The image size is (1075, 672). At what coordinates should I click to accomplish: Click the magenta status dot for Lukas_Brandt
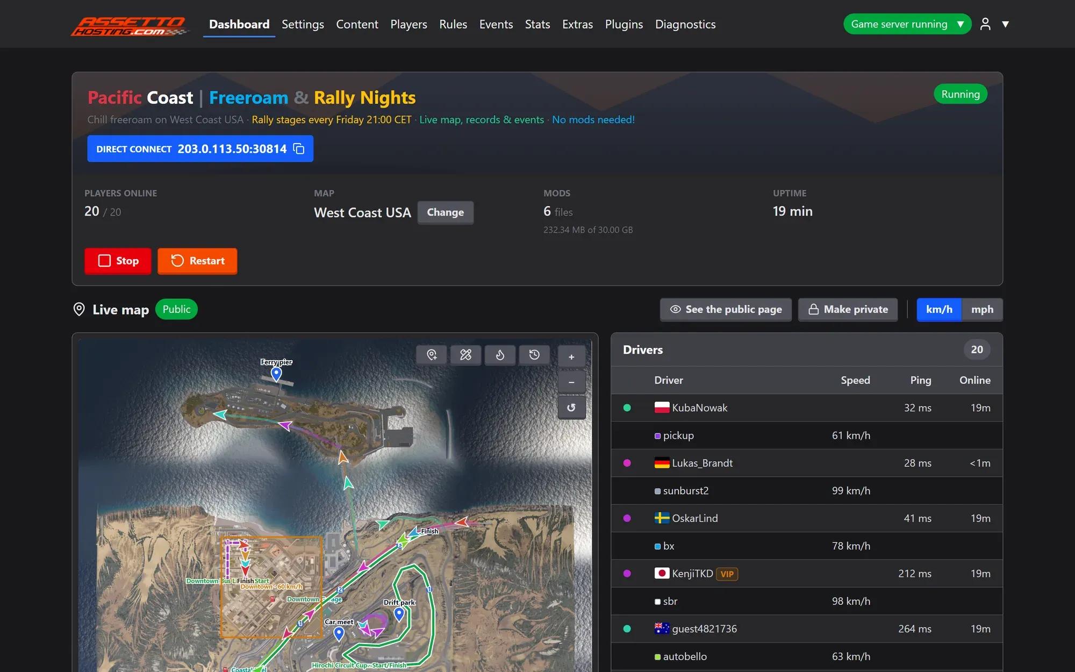point(627,463)
